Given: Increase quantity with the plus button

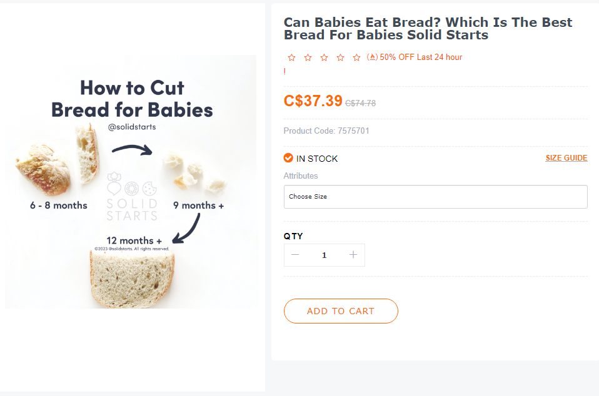Looking at the screenshot, I should coord(353,255).
